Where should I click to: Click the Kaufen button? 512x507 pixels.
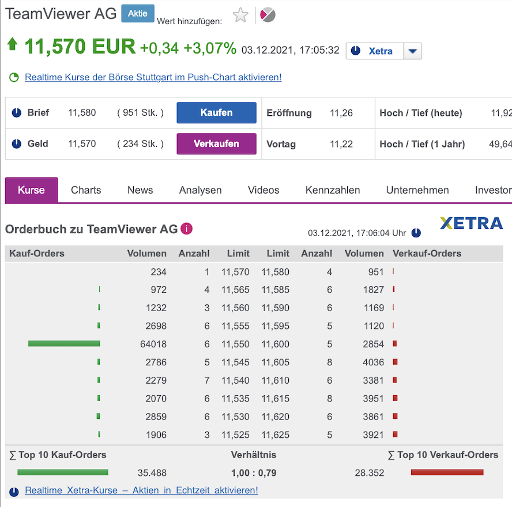coord(216,112)
